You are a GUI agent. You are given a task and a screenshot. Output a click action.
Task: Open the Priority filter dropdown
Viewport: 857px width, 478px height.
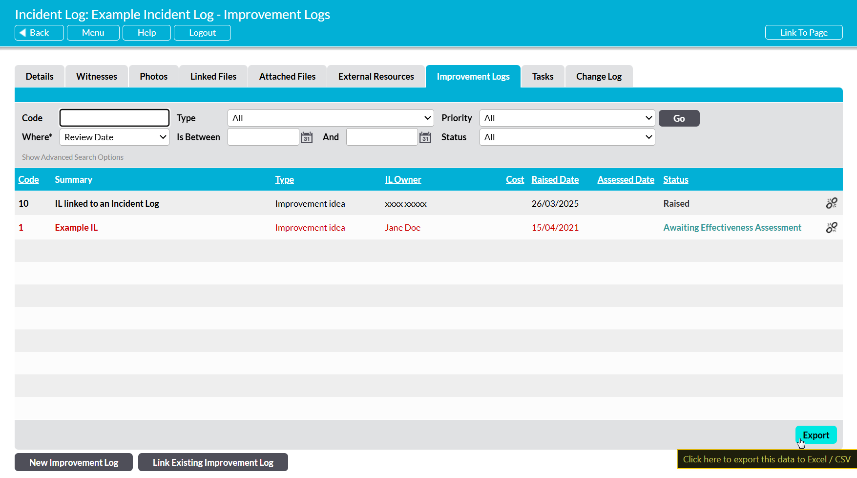click(567, 118)
